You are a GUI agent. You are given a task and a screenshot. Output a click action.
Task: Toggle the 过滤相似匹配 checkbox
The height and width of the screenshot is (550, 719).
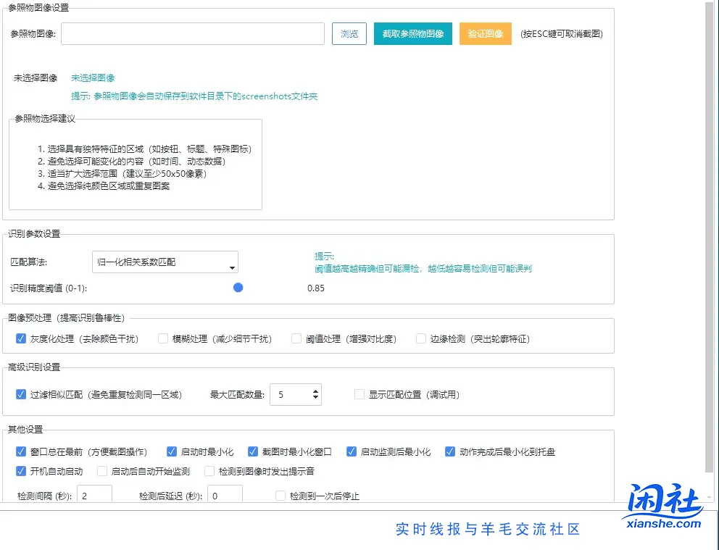[x=21, y=395]
